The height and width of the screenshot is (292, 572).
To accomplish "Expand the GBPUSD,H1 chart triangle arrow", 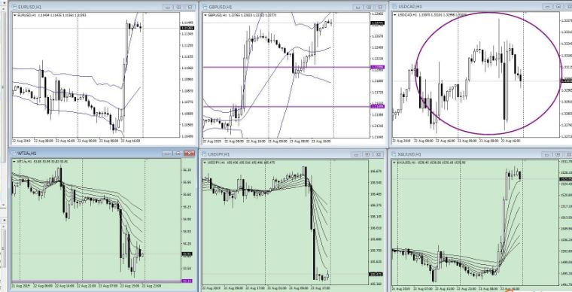I will 205,15.
